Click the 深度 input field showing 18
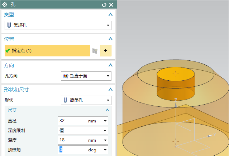Viewport: 229px width, 156px height. point(72,140)
